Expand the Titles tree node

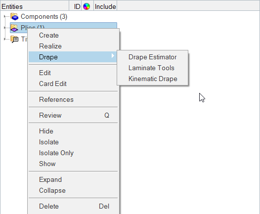[x=4, y=39]
